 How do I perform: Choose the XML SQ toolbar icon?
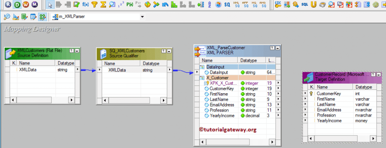[236, 4]
